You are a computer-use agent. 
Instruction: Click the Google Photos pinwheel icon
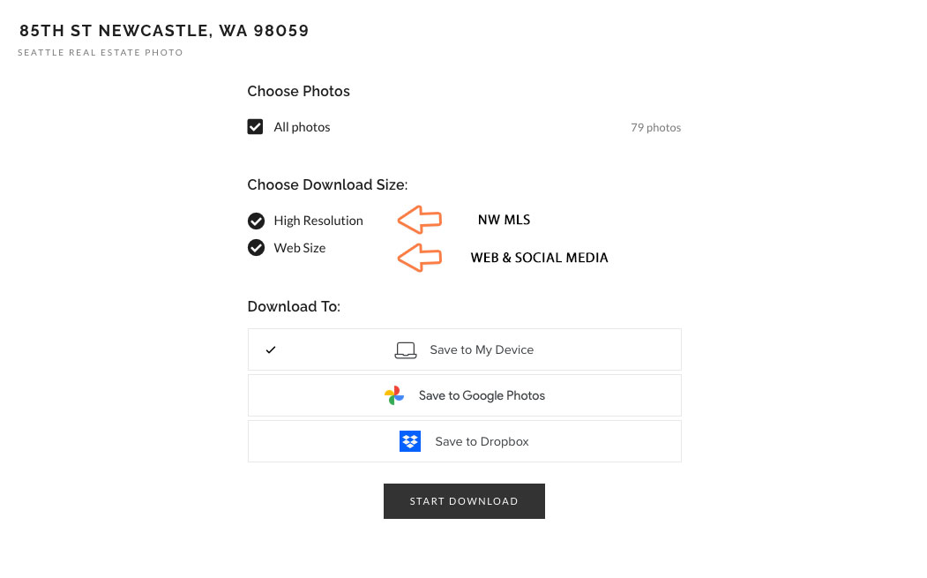tap(394, 395)
